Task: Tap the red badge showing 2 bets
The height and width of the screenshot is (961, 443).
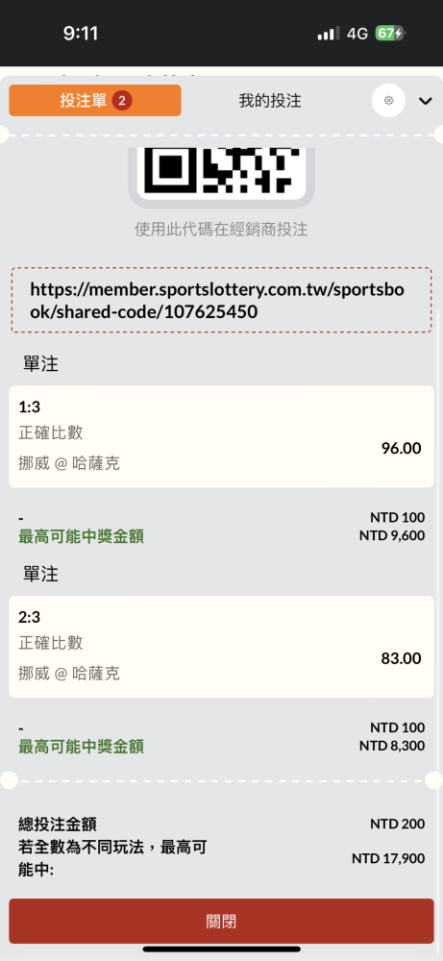Action: point(122,101)
